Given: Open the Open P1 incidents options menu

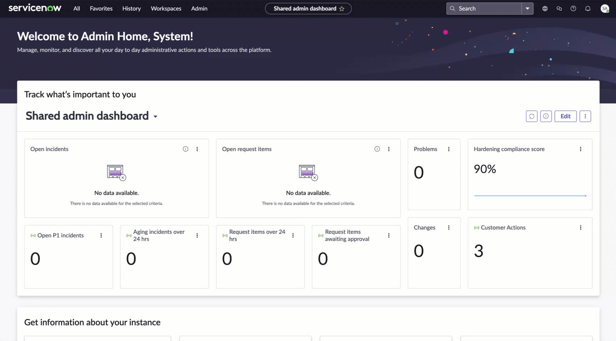Looking at the screenshot, I should (x=101, y=235).
